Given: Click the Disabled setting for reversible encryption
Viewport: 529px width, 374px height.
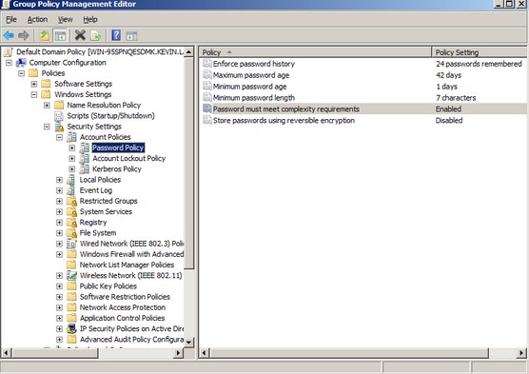Looking at the screenshot, I should [449, 121].
